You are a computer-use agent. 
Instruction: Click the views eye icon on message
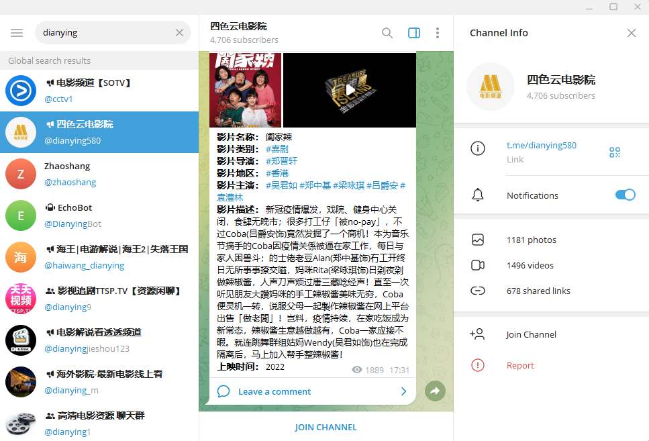[x=357, y=369]
